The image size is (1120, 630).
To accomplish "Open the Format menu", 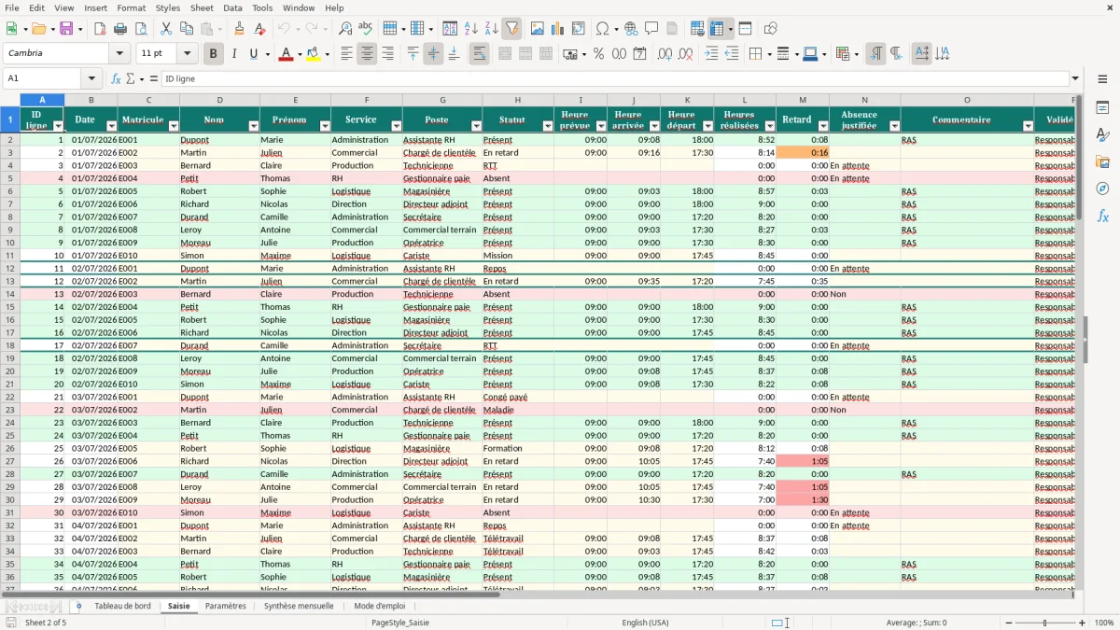I will (131, 7).
